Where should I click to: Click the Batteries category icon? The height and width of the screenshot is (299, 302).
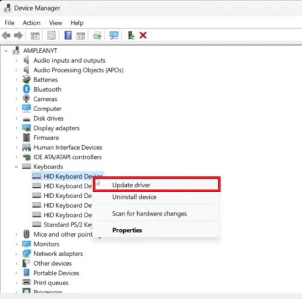coord(27,80)
